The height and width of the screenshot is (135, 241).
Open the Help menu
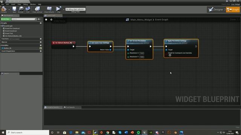click(x=40, y=4)
